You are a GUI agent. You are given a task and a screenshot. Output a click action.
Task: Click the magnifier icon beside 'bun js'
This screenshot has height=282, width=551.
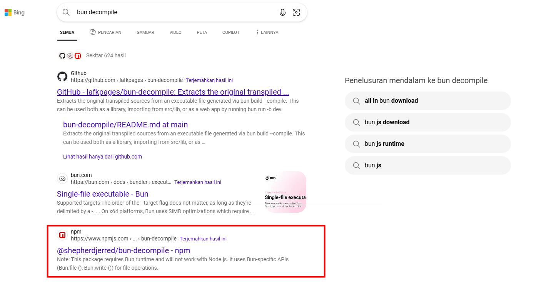click(356, 165)
